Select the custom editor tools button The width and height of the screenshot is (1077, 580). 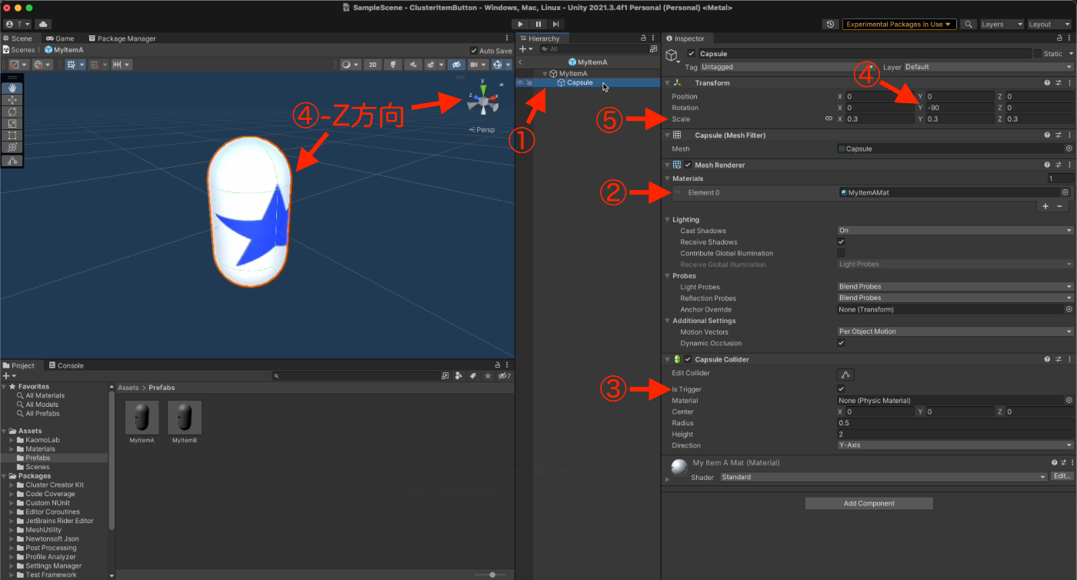point(12,161)
